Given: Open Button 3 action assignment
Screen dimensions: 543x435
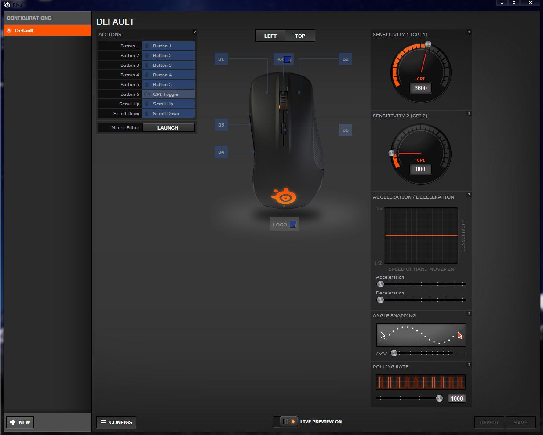Looking at the screenshot, I should coord(168,65).
